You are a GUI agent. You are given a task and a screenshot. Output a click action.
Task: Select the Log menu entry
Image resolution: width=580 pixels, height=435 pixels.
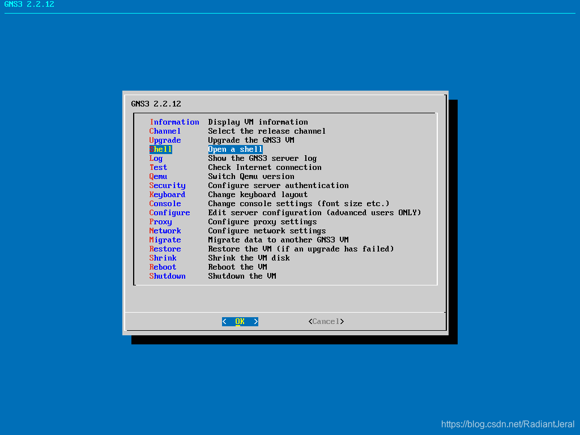coord(156,159)
